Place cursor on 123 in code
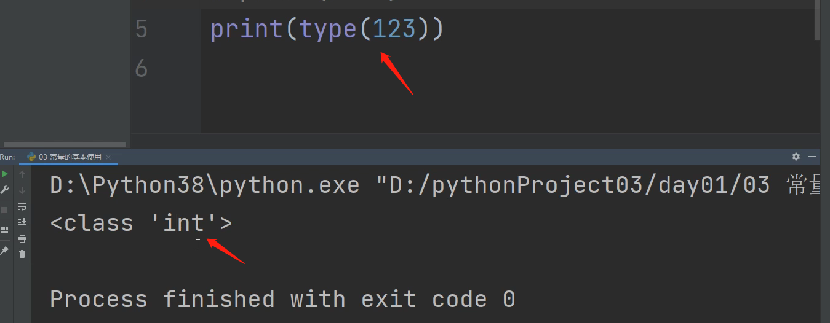The height and width of the screenshot is (323, 830). point(394,29)
